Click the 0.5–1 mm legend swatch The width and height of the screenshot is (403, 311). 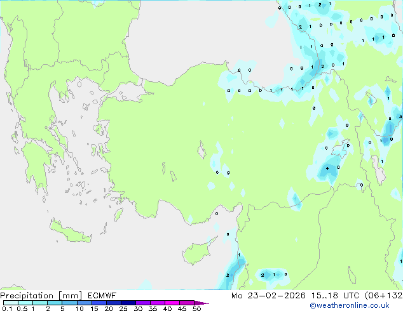point(25,303)
